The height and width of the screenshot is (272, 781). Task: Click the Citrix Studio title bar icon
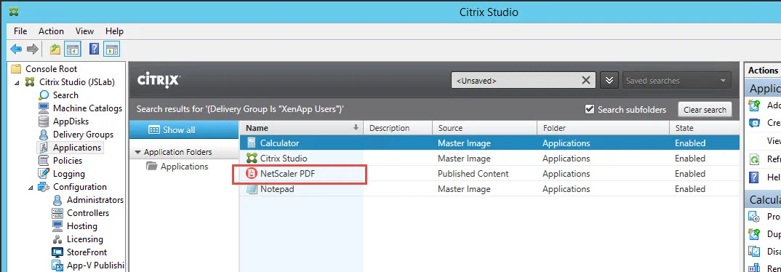(14, 12)
